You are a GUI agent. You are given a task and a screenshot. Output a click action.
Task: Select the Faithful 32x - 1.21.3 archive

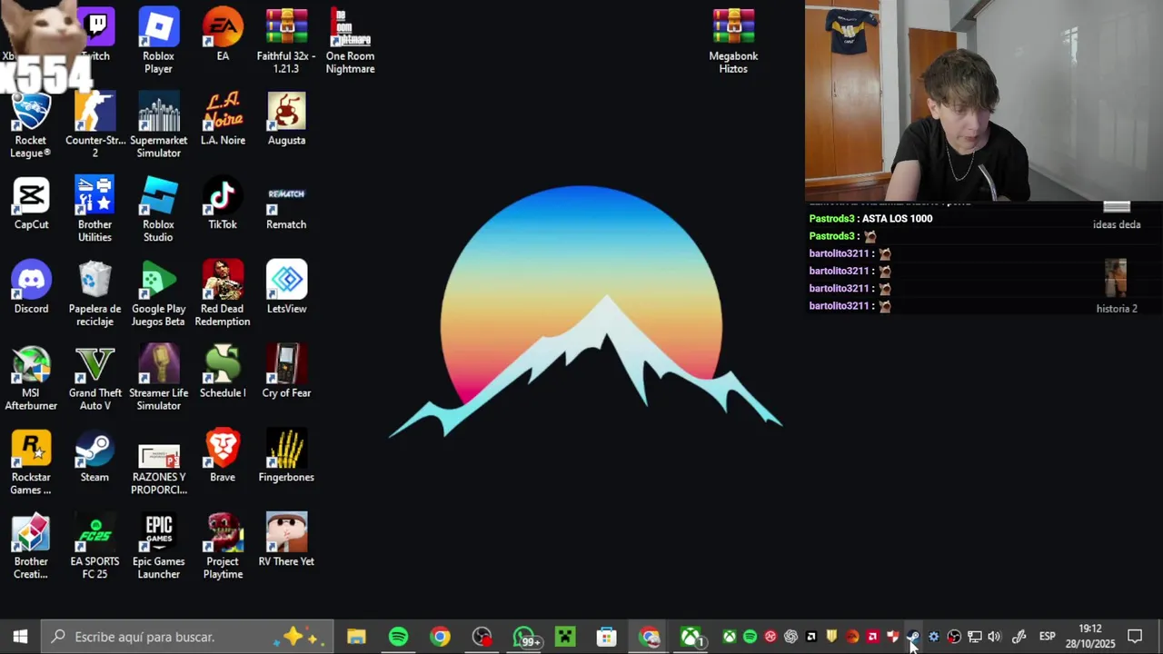point(286,41)
